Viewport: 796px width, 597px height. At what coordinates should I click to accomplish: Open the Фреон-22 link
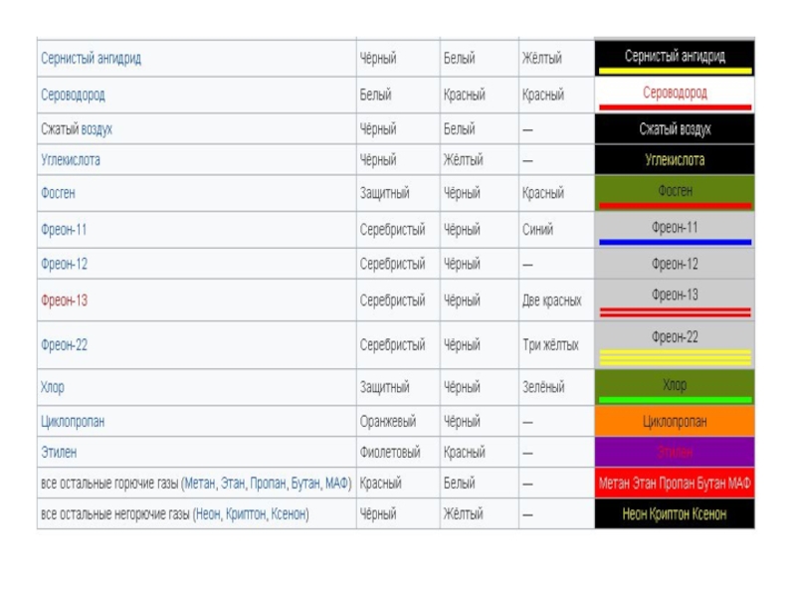(x=64, y=345)
